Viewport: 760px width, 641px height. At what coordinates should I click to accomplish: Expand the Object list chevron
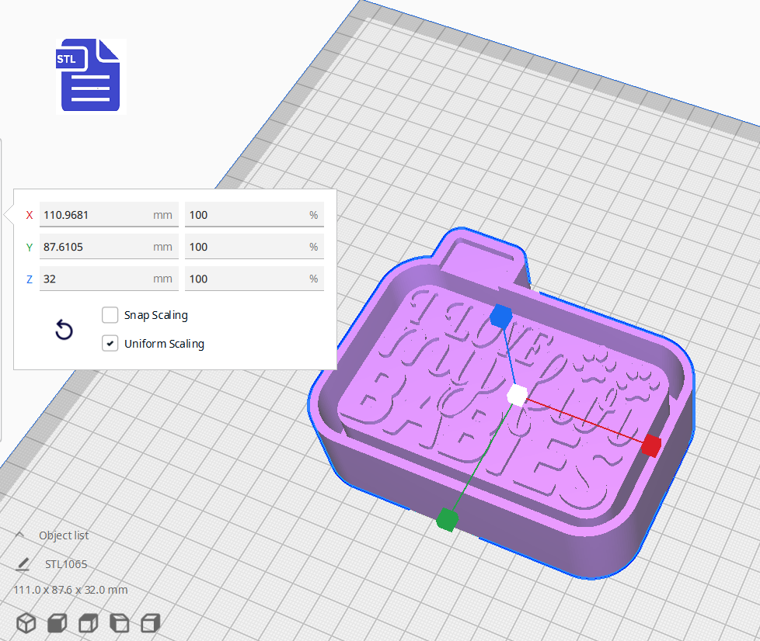click(20, 535)
